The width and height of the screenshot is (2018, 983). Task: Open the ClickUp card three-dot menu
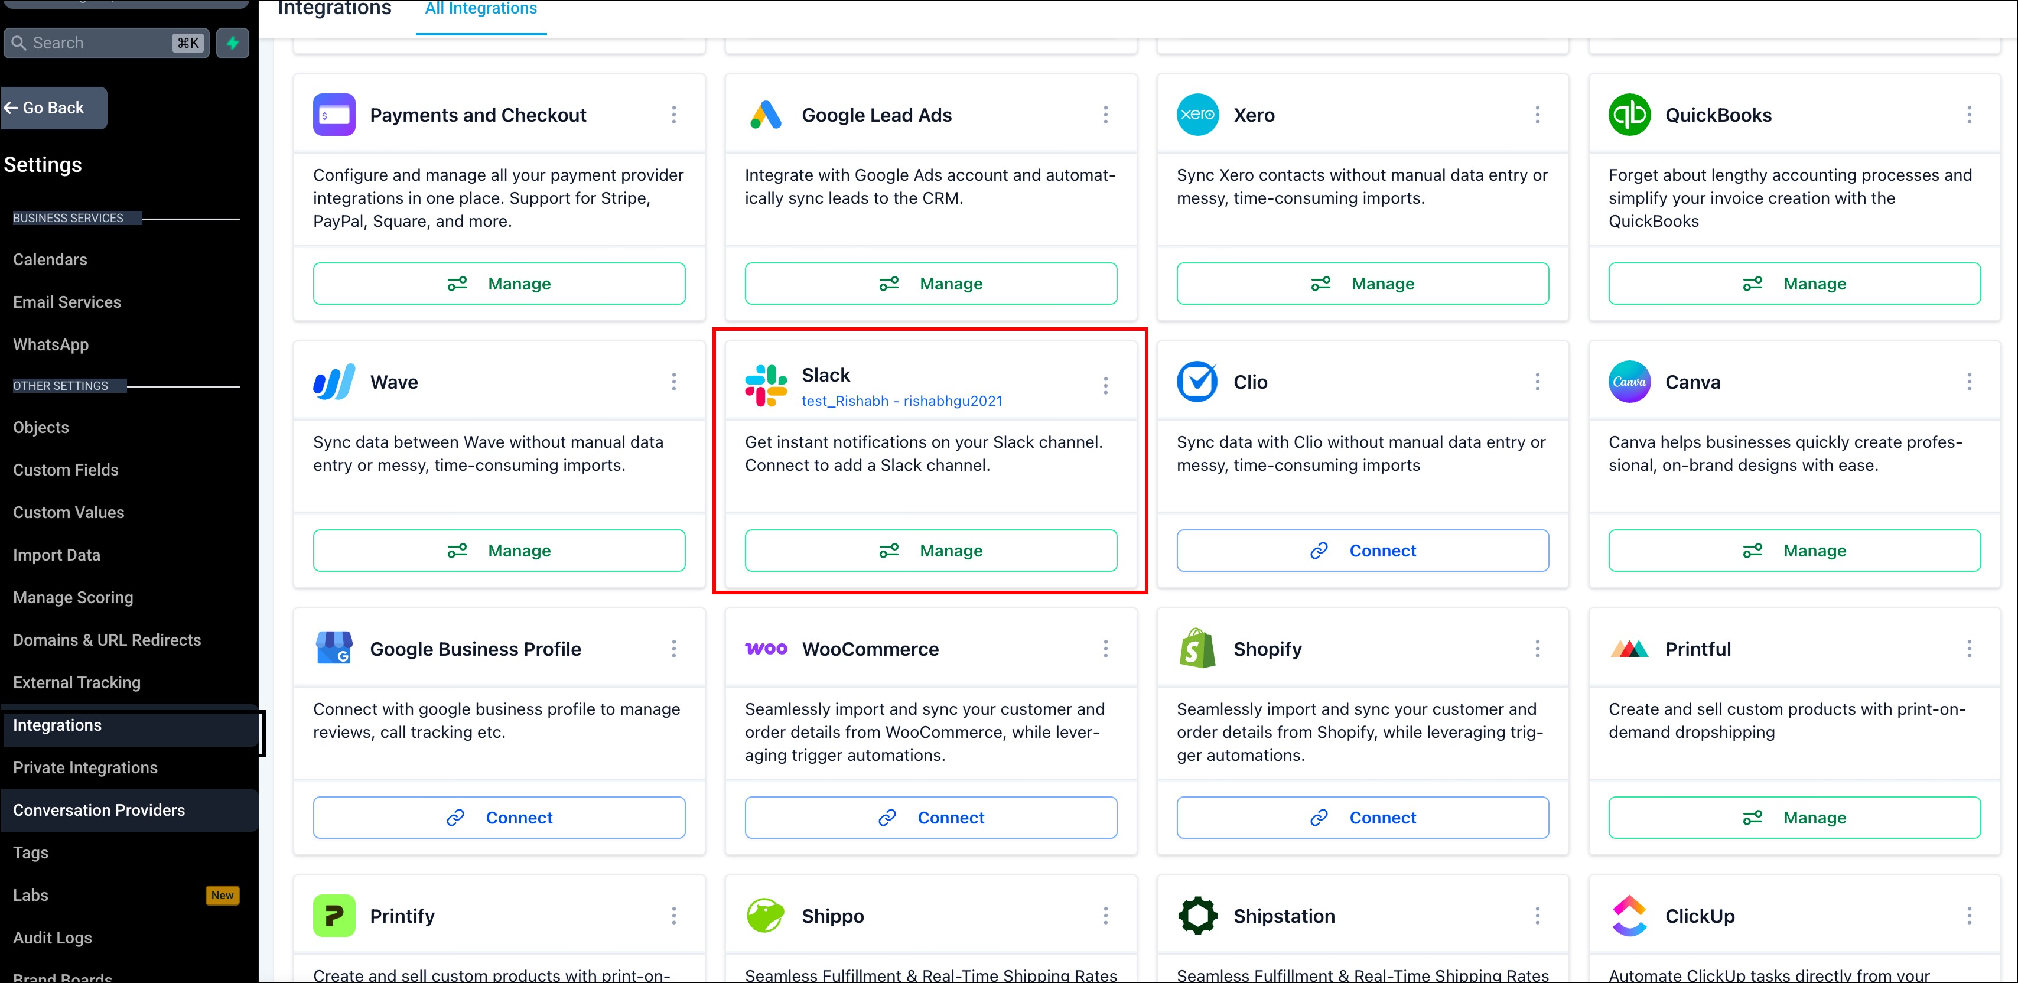pyautogui.click(x=1970, y=916)
